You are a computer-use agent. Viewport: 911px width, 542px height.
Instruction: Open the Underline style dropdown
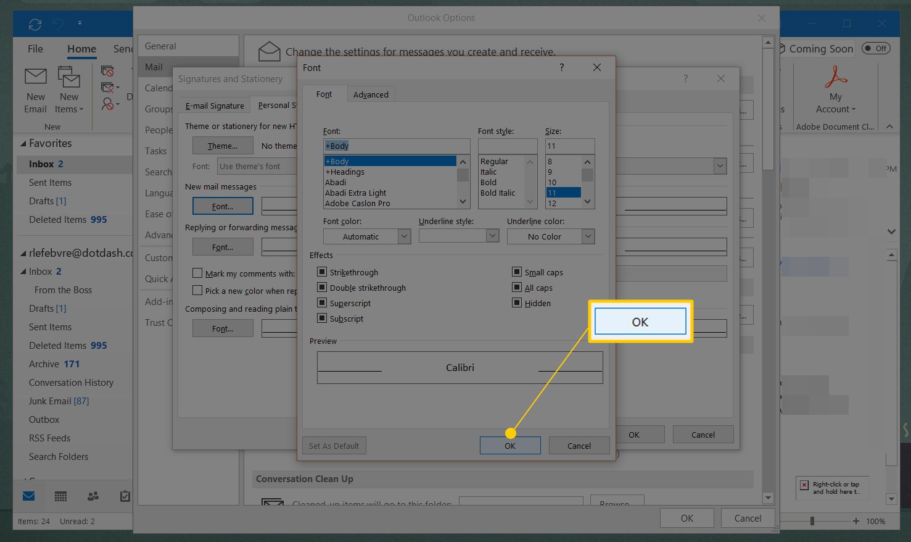(x=492, y=235)
